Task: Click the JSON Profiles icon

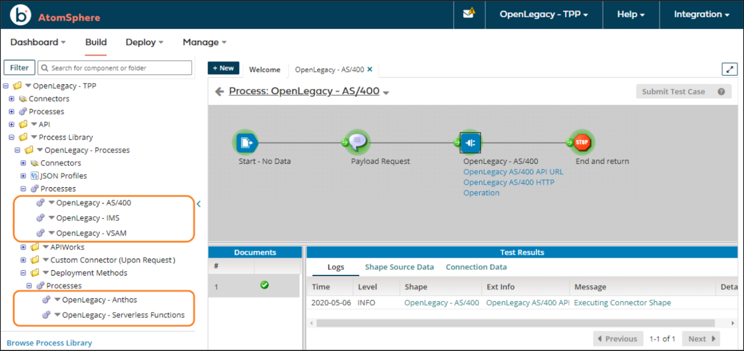Action: pyautogui.click(x=34, y=175)
